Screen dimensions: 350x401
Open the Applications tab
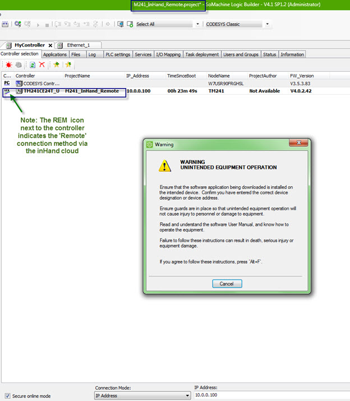(x=55, y=54)
